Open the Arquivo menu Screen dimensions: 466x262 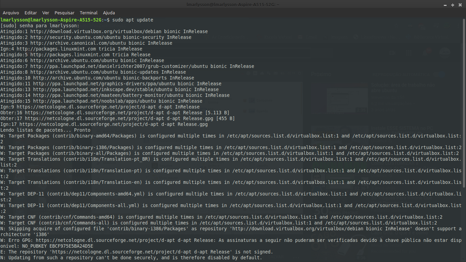click(11, 13)
